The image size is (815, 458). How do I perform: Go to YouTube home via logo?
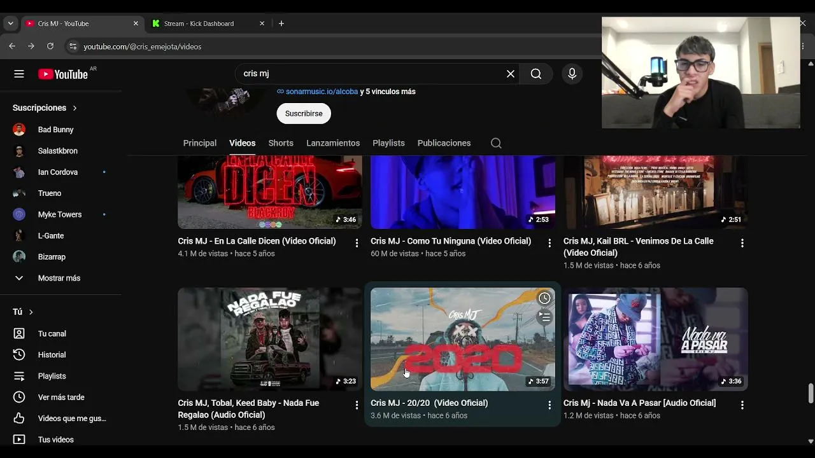pos(63,74)
